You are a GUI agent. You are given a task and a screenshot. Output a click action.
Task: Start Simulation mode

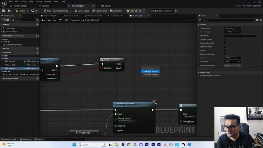click(x=116, y=11)
